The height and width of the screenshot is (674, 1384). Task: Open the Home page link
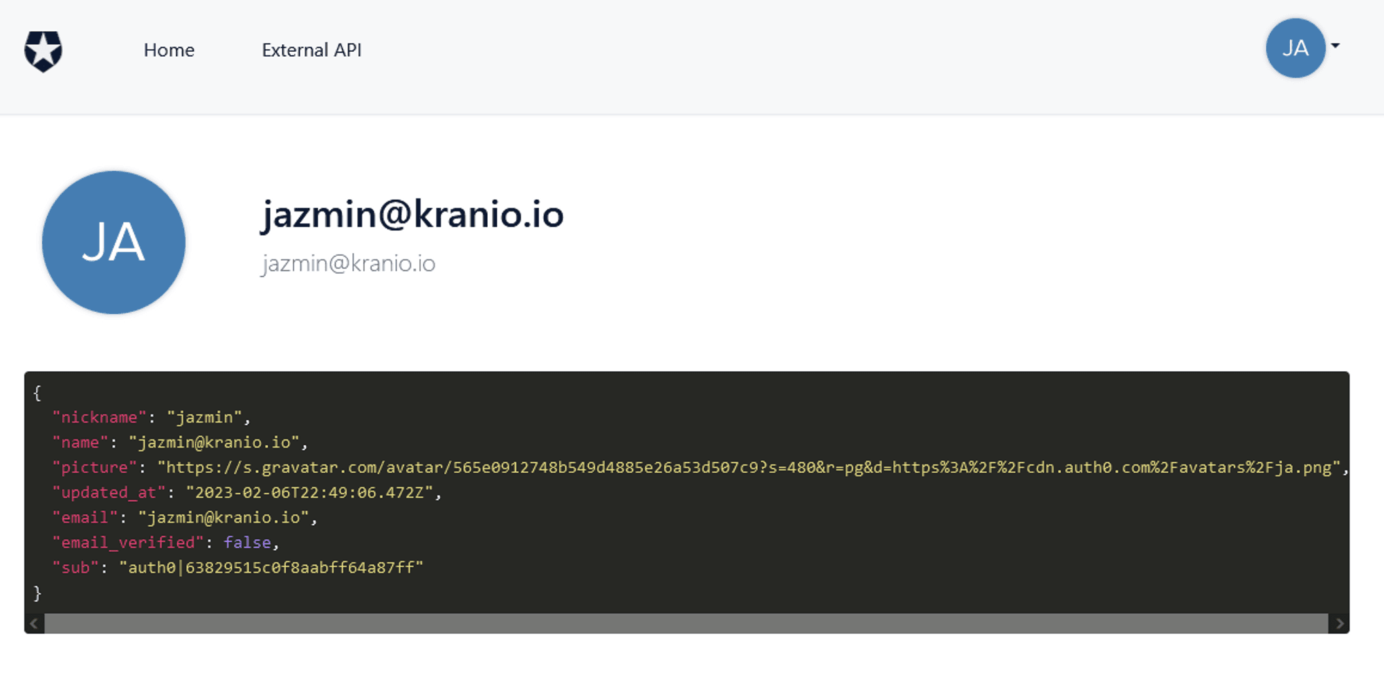click(169, 50)
